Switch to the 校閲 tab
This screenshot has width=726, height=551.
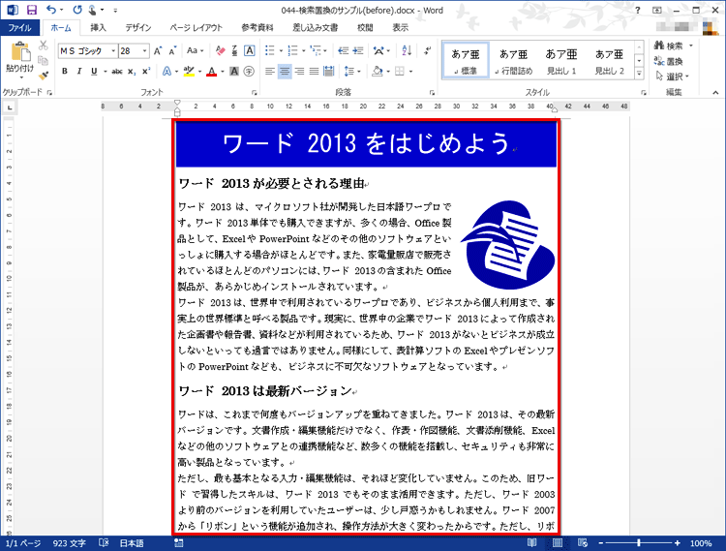coord(365,28)
